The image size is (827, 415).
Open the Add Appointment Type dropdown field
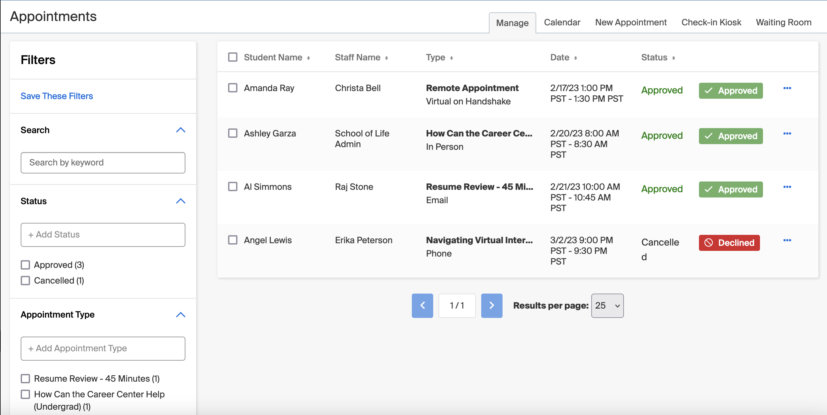pyautogui.click(x=103, y=349)
